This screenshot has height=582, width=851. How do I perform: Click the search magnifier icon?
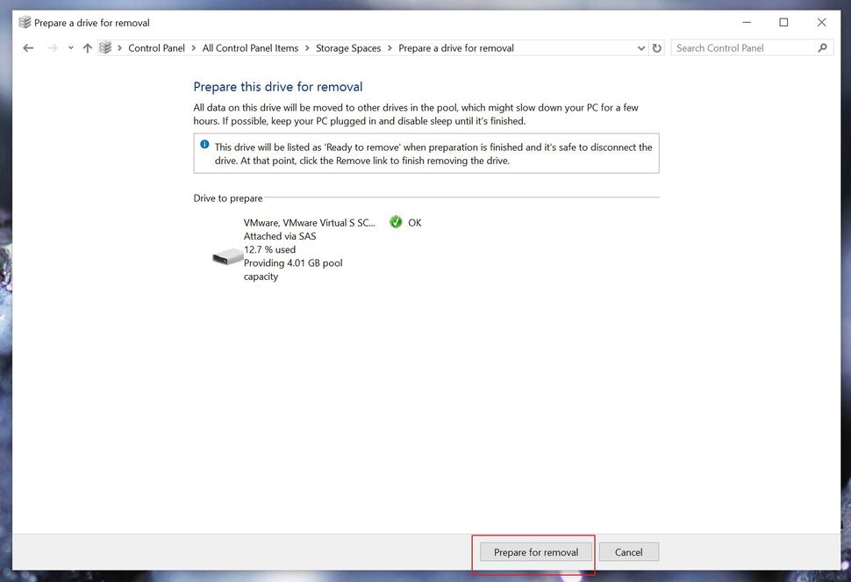[821, 47]
